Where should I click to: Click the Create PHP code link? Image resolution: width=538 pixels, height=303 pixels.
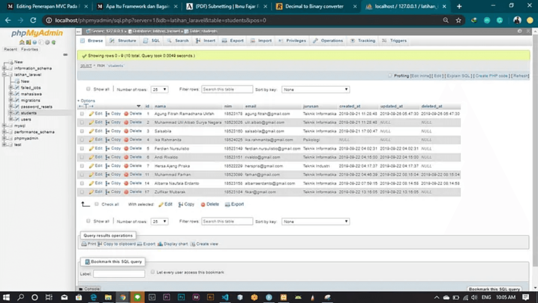(x=492, y=76)
